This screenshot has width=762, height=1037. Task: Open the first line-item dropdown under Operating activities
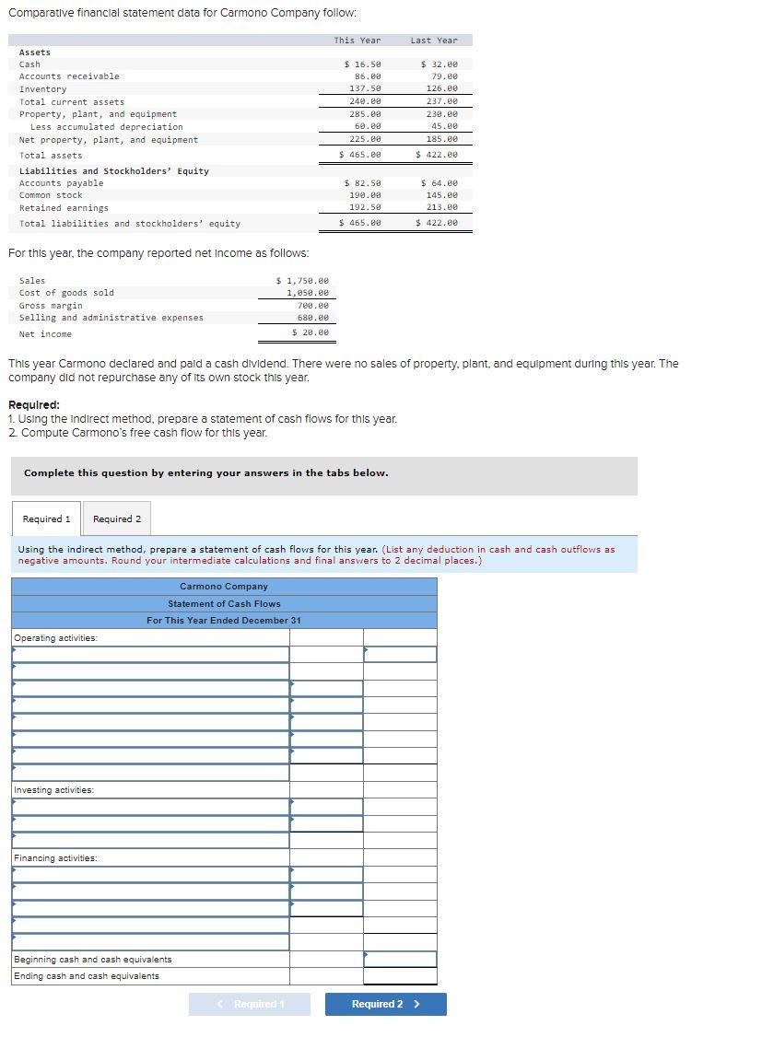click(147, 653)
